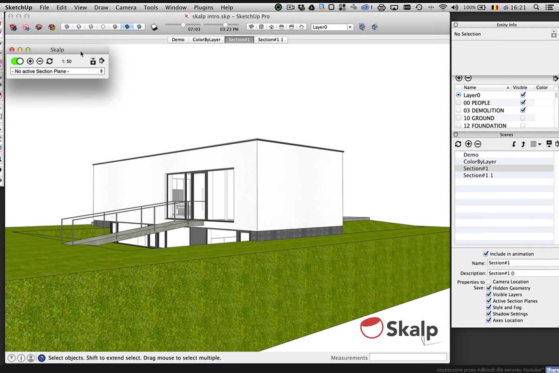559x373 pixels.
Task: Click the Zoom Extents home icon
Action: (271, 27)
